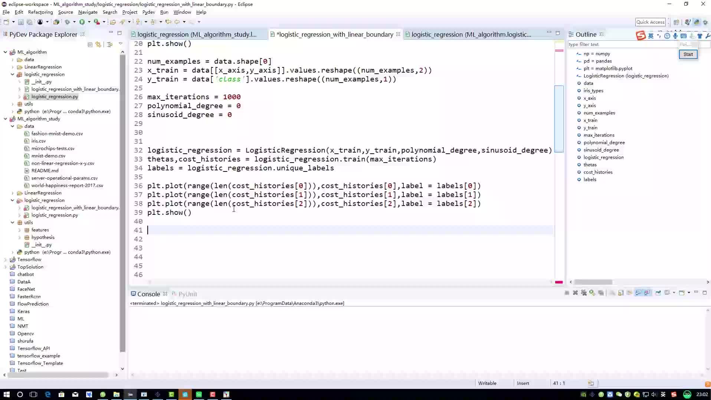
Task: Open Debug button dropdown arrow
Action: point(74,22)
